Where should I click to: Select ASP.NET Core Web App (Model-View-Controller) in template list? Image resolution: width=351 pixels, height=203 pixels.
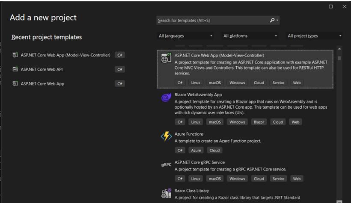coord(245,69)
